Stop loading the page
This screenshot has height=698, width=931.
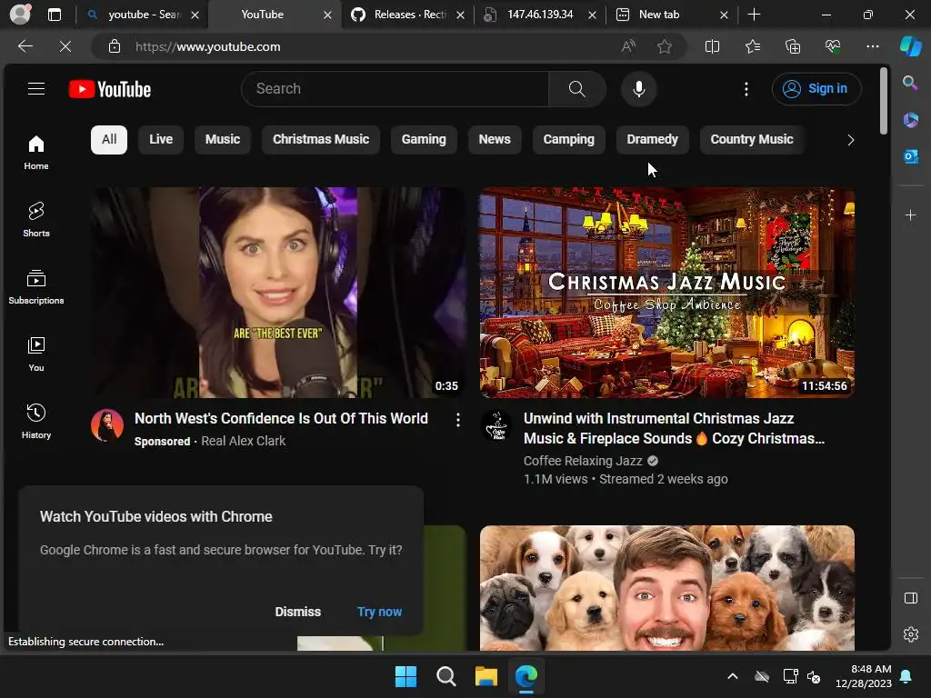pyautogui.click(x=65, y=46)
